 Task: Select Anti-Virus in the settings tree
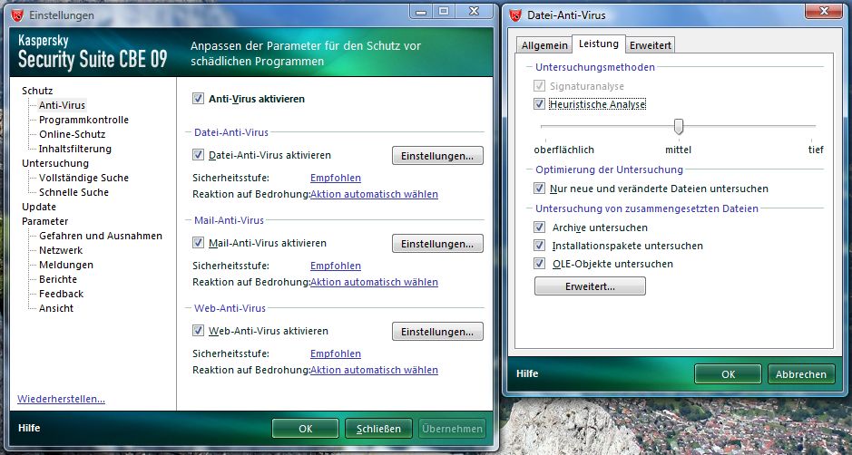62,105
